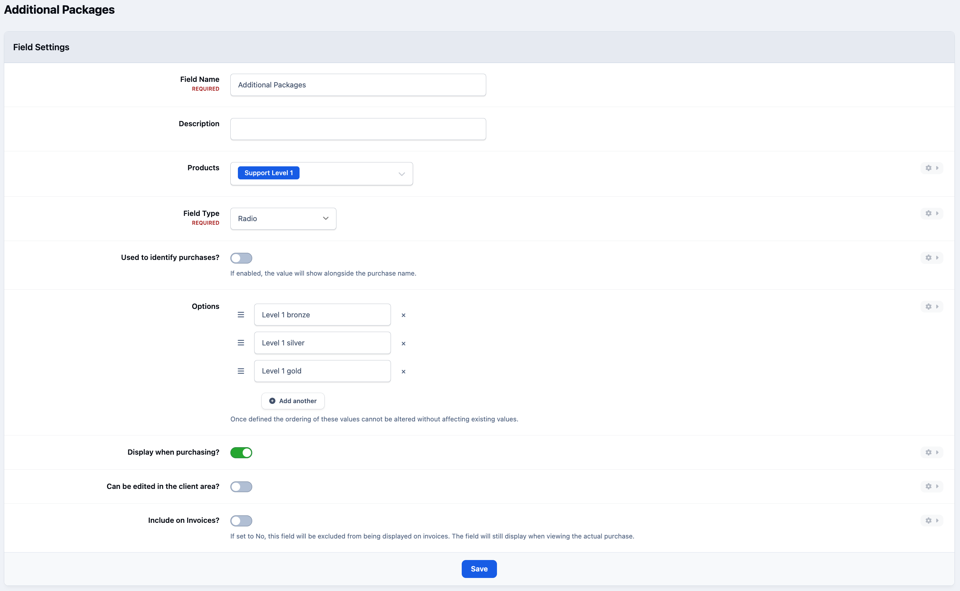Focus the Field Name input
The height and width of the screenshot is (591, 960).
point(358,85)
